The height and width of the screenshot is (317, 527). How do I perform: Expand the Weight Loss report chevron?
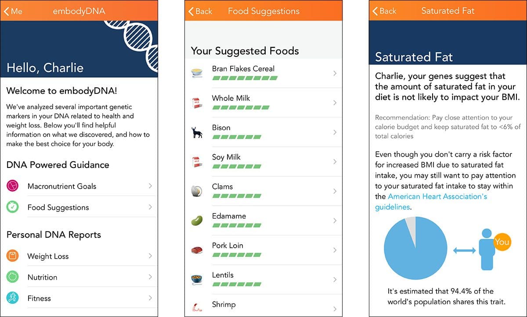pyautogui.click(x=150, y=256)
